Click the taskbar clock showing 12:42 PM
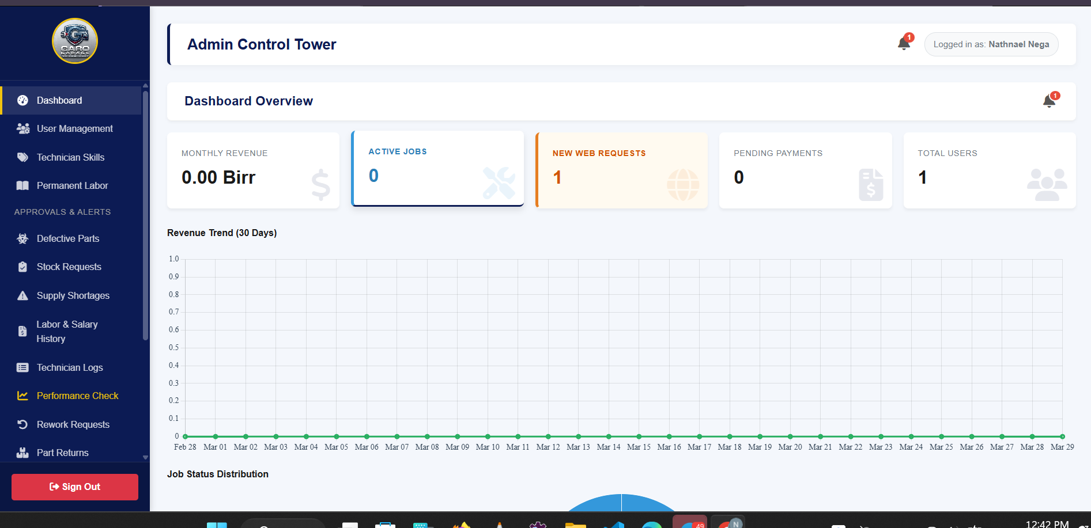 tap(1047, 524)
